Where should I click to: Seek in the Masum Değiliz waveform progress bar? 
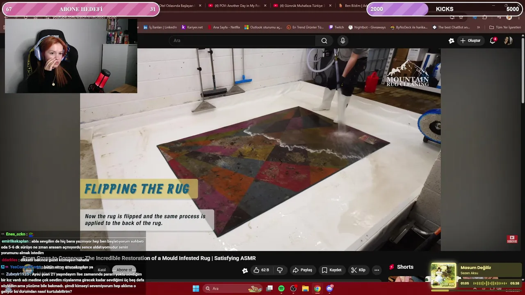point(490,283)
